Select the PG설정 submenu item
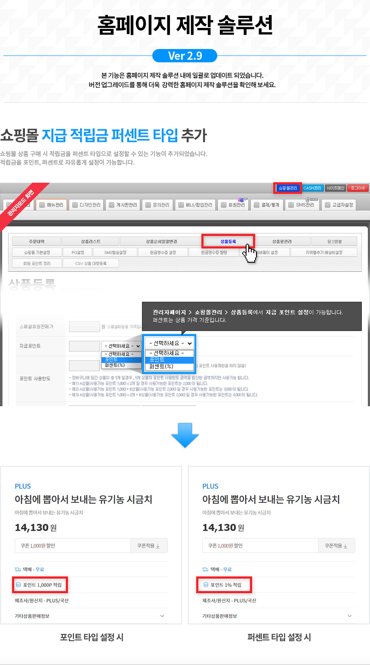 78,252
